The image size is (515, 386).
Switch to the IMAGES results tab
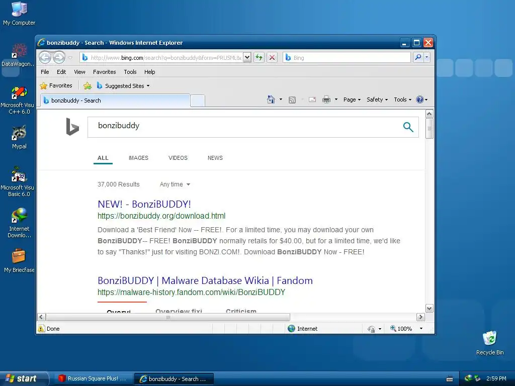pos(138,158)
